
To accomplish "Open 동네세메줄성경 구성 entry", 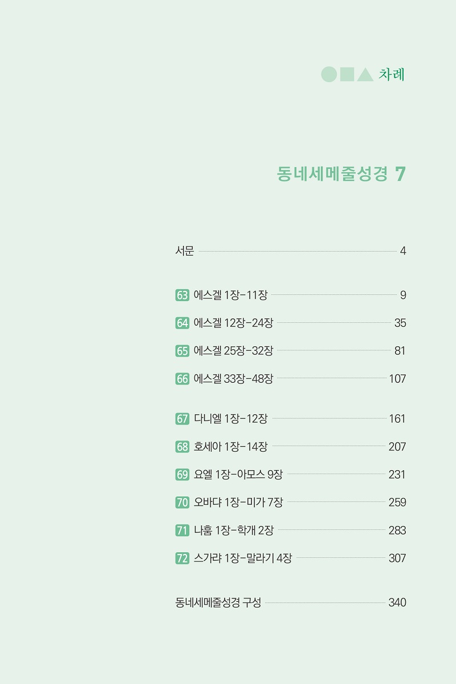I will pos(290,602).
